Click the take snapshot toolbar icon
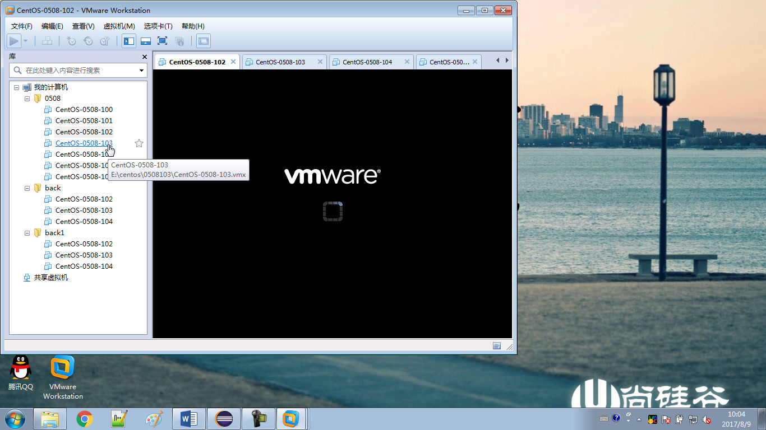 (x=71, y=41)
